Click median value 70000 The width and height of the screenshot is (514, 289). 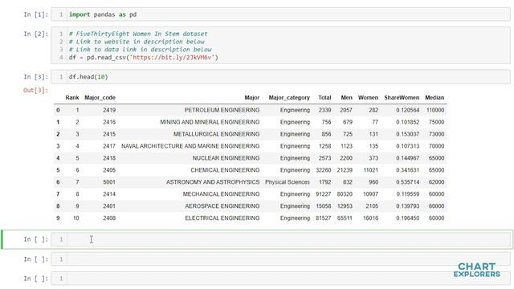[437, 146]
